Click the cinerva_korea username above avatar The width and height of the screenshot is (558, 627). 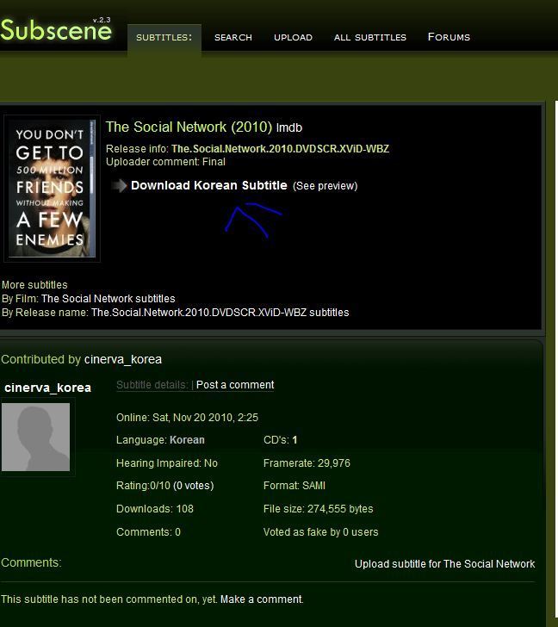click(x=47, y=388)
